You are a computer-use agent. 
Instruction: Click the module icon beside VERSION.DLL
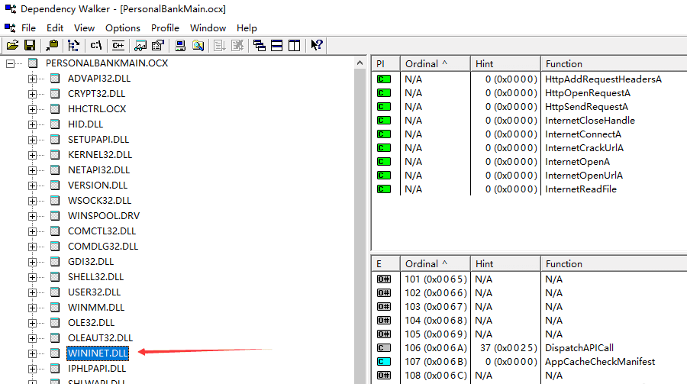(55, 186)
